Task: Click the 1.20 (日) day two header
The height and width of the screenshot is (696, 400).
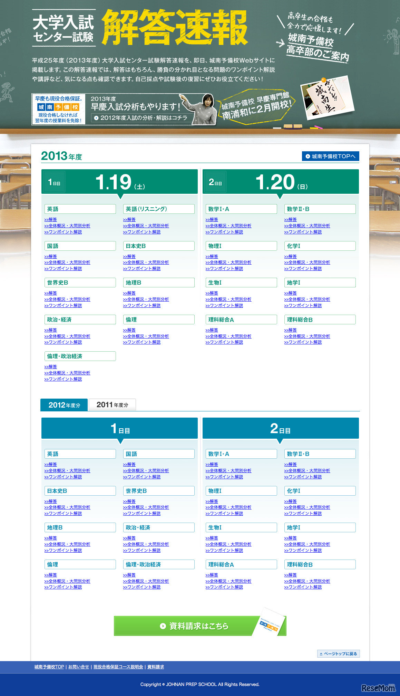Action: [x=281, y=182]
